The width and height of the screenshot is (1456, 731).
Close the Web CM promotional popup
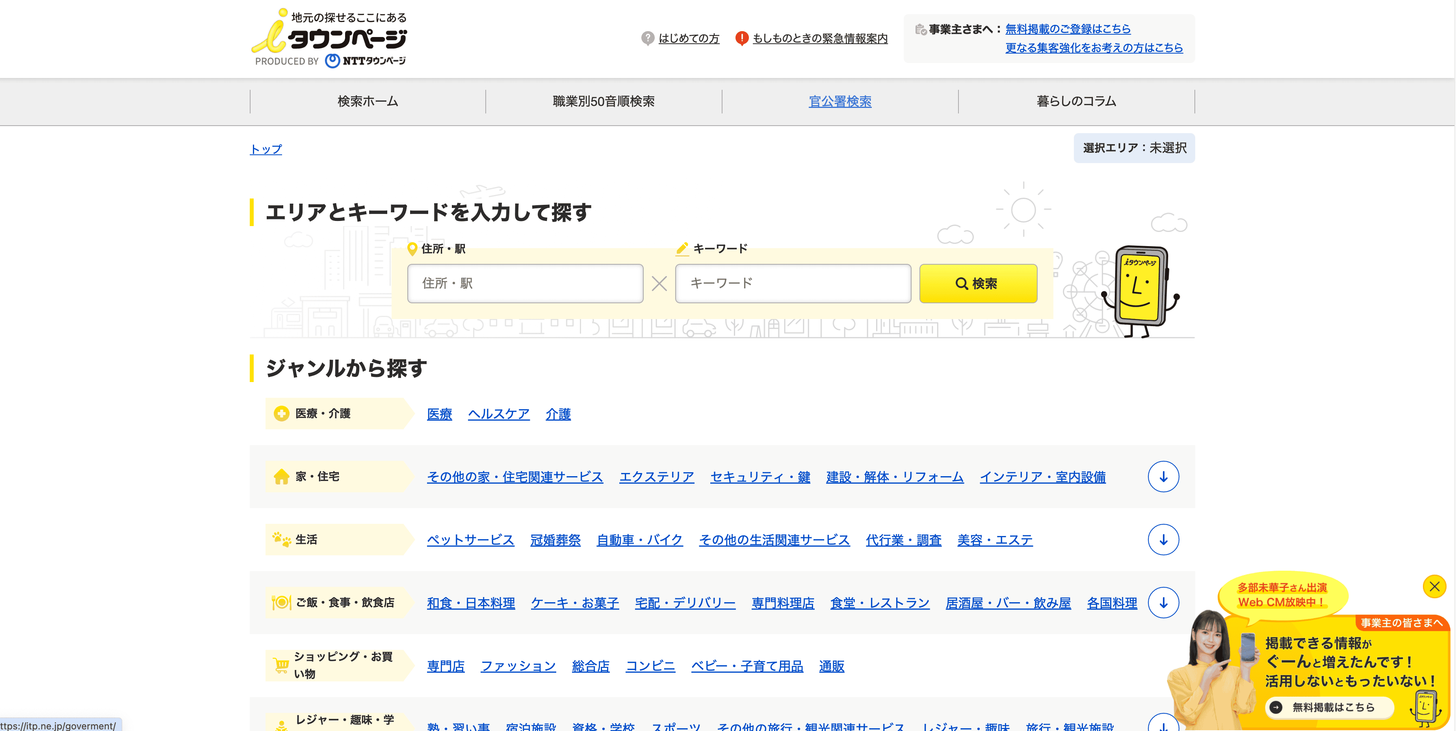[x=1434, y=586]
